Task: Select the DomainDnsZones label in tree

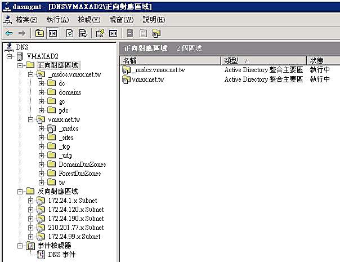Action: [x=82, y=165]
